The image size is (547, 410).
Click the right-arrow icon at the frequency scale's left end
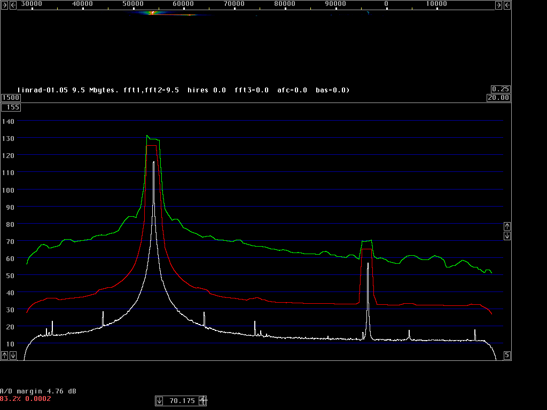tap(4, 5)
